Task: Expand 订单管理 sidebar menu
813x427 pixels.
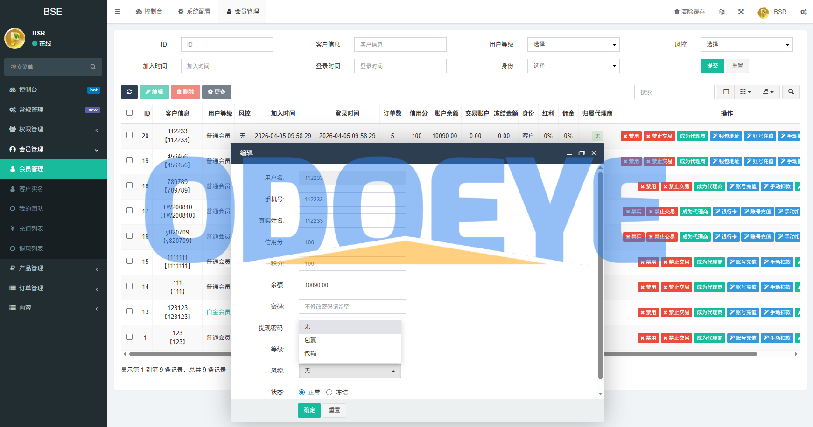Action: pos(53,288)
